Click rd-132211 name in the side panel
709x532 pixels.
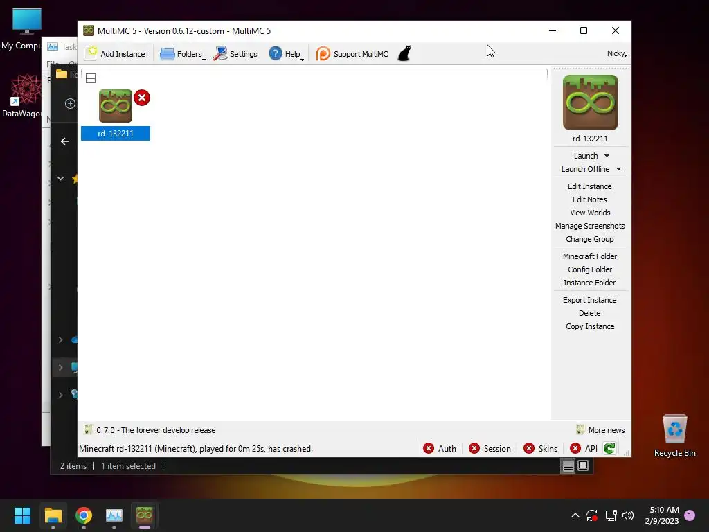point(590,139)
